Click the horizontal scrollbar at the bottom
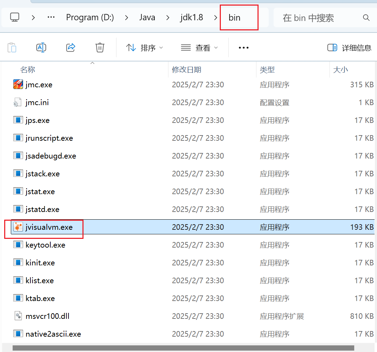The width and height of the screenshot is (377, 352). (x=183, y=348)
